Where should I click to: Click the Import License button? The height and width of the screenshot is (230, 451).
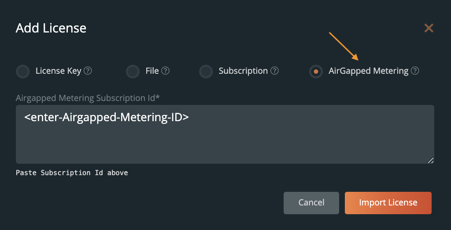(388, 203)
